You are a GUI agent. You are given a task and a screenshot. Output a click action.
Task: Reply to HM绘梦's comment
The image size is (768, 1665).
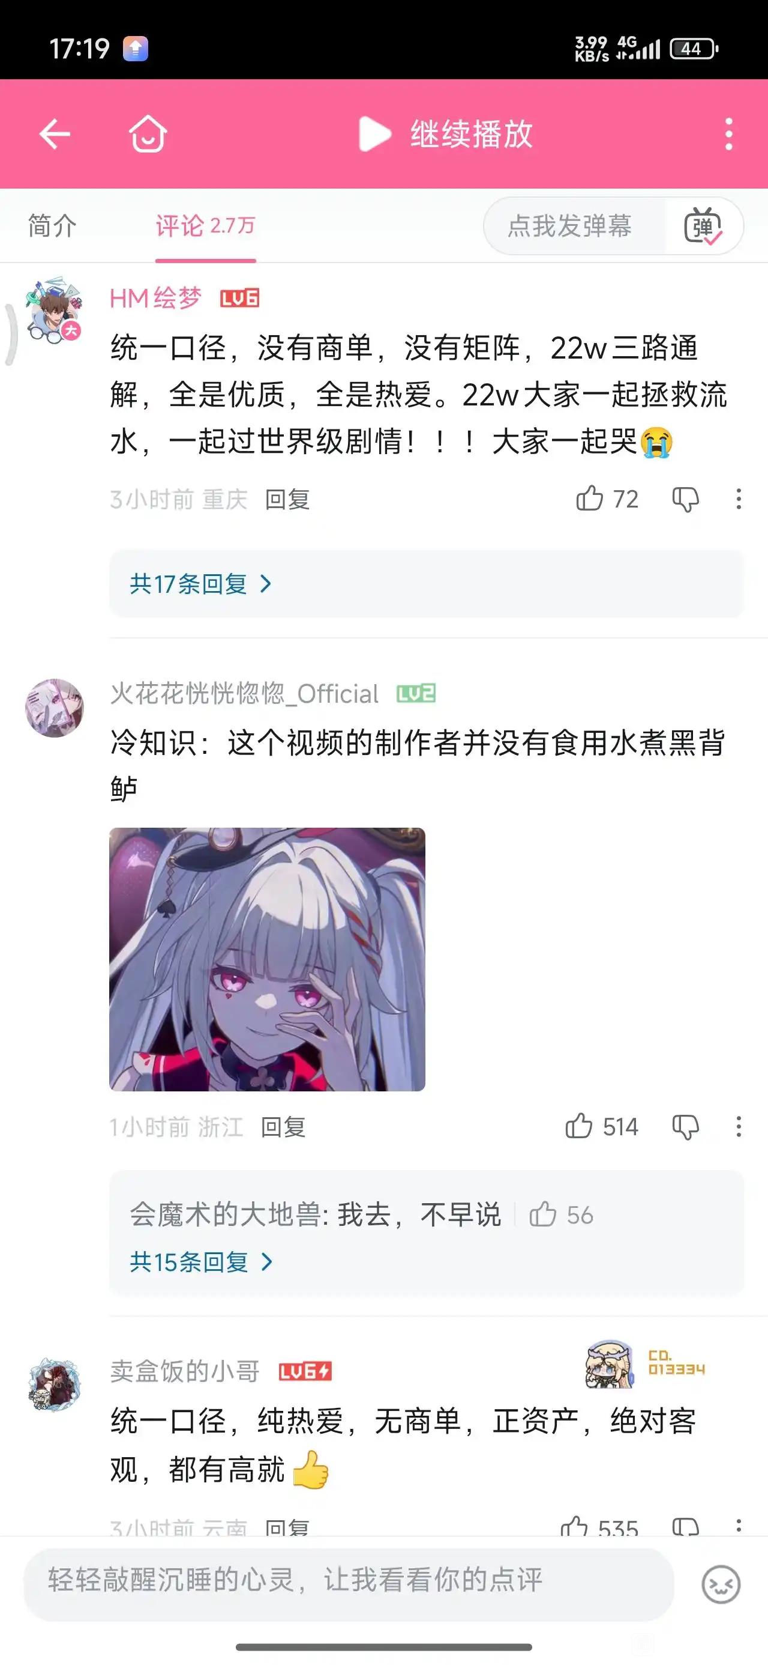point(287,499)
